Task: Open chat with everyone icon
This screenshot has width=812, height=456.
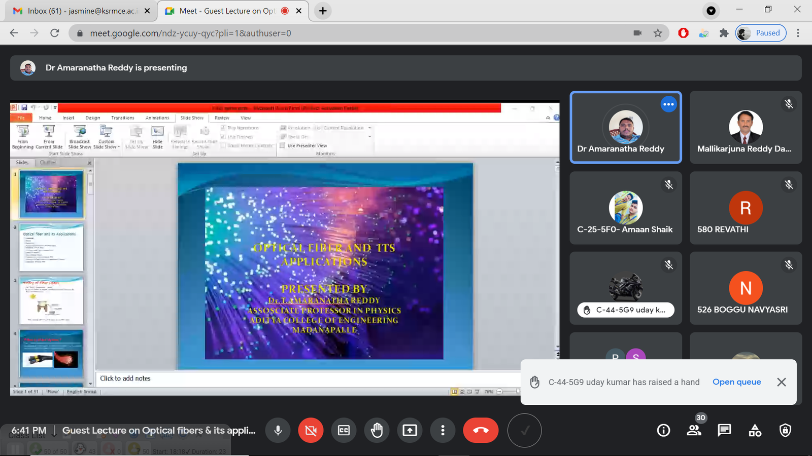Action: 724,431
